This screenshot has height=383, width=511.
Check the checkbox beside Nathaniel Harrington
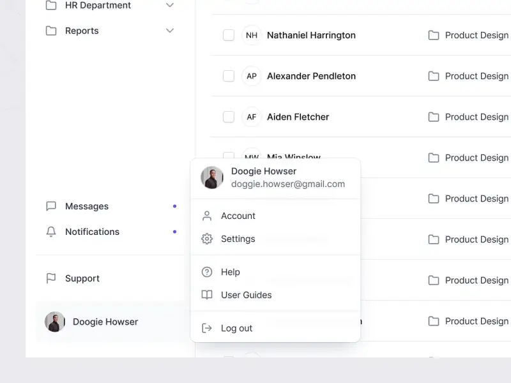pos(228,35)
